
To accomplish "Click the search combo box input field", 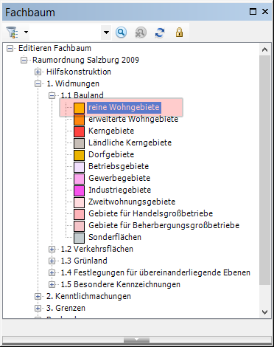I will click(65, 32).
